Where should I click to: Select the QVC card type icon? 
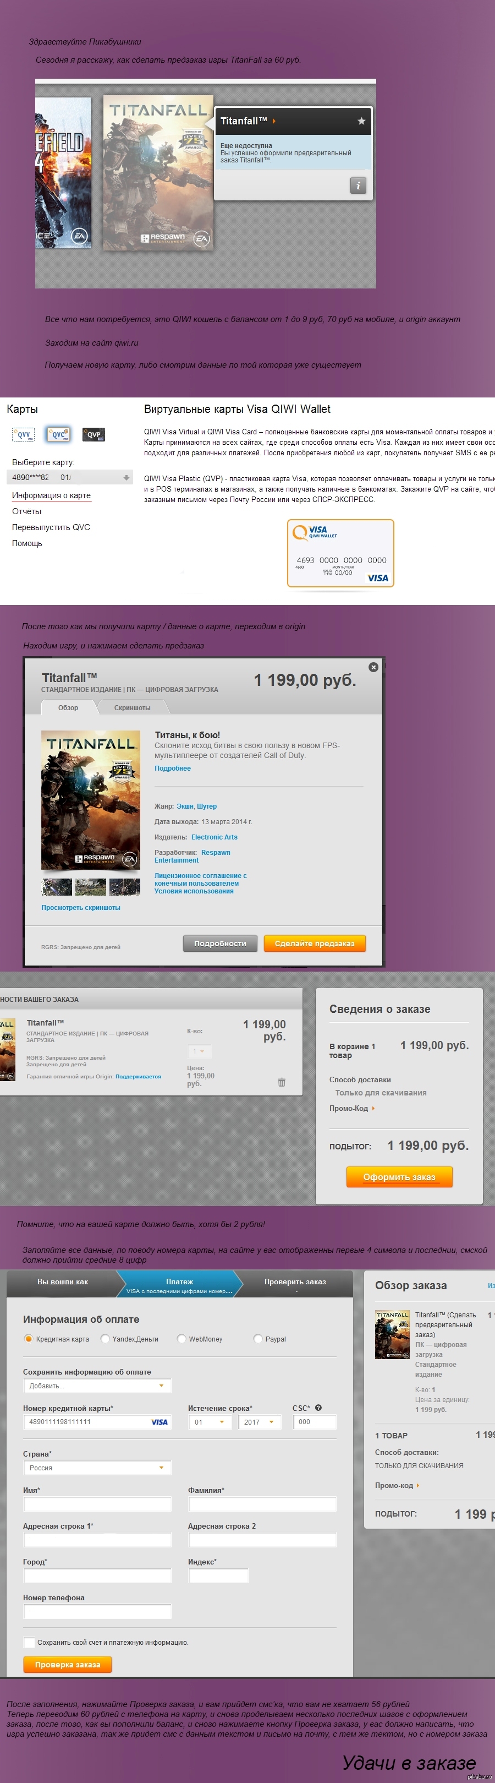pyautogui.click(x=58, y=435)
